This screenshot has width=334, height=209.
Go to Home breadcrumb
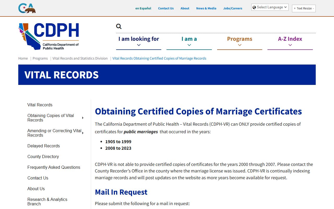[x=23, y=58]
